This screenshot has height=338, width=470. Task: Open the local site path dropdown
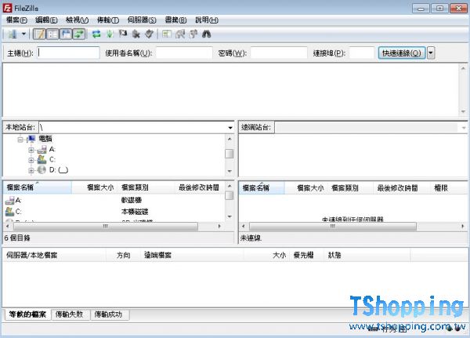(230, 127)
